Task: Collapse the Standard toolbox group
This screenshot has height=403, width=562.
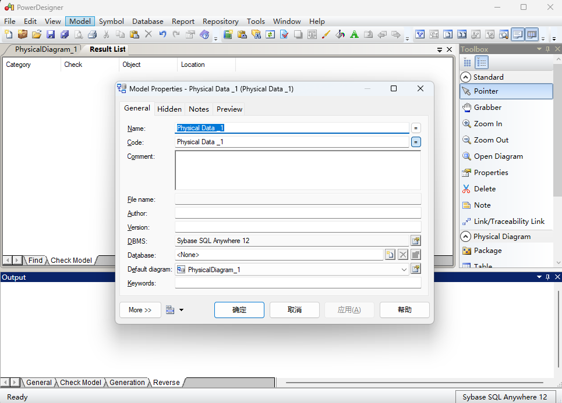Action: pos(465,77)
